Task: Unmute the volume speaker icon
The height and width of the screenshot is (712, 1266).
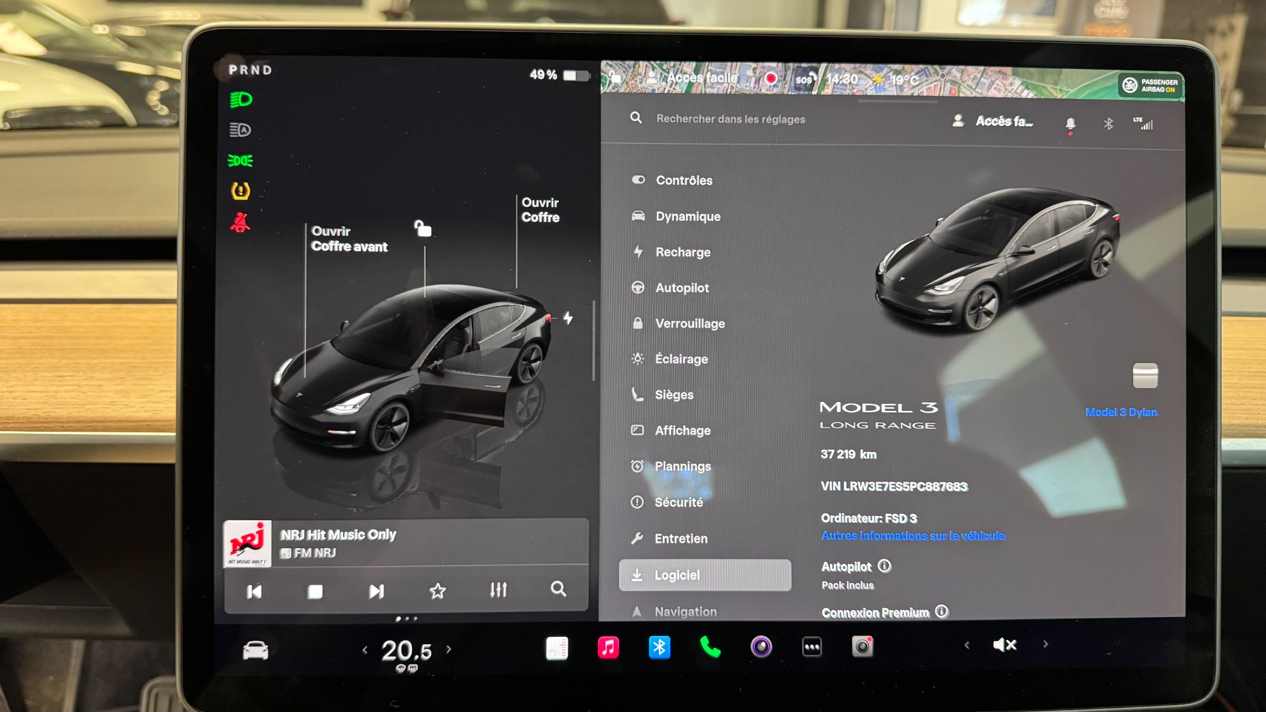Action: coord(1005,645)
